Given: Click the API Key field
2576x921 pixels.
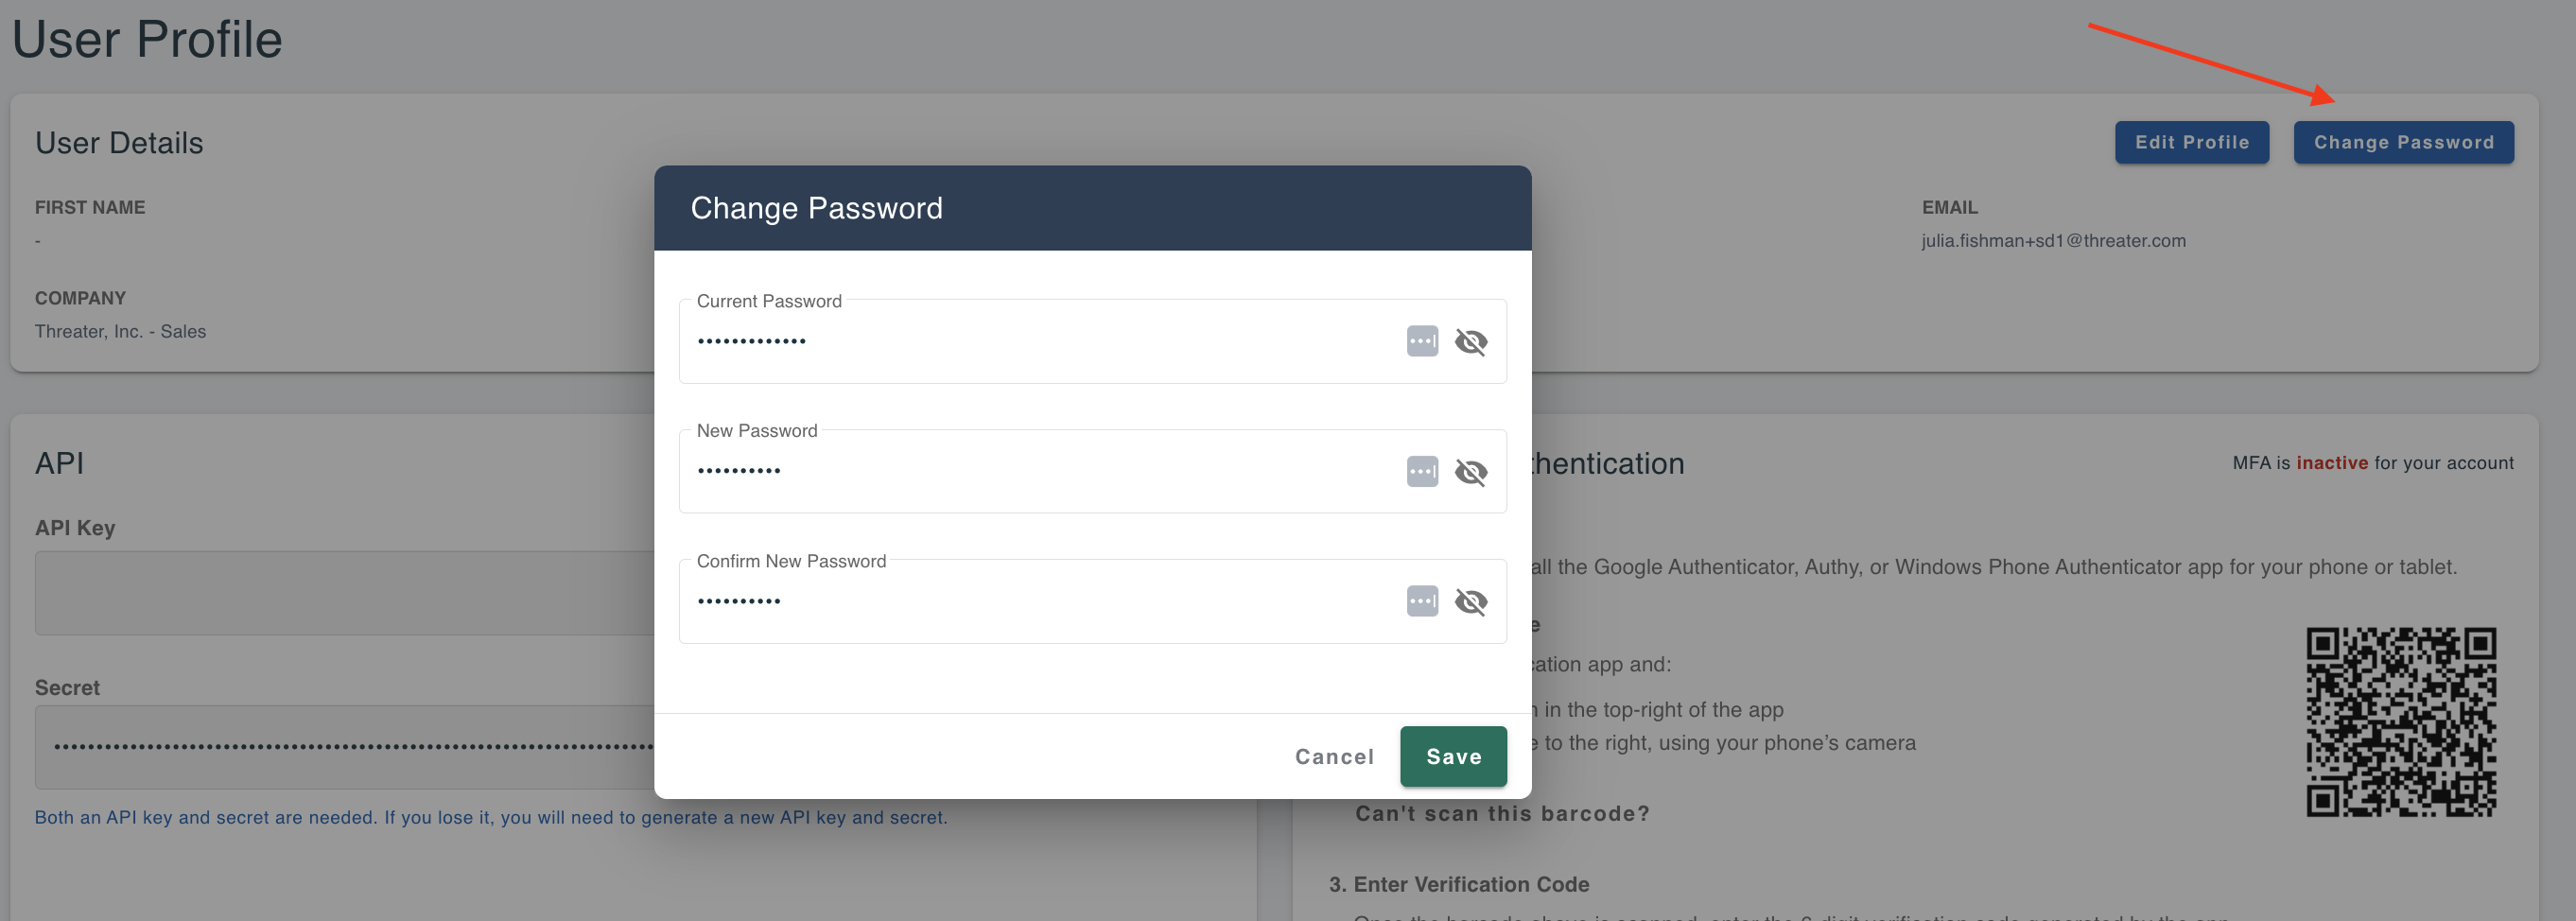Looking at the screenshot, I should 345,593.
